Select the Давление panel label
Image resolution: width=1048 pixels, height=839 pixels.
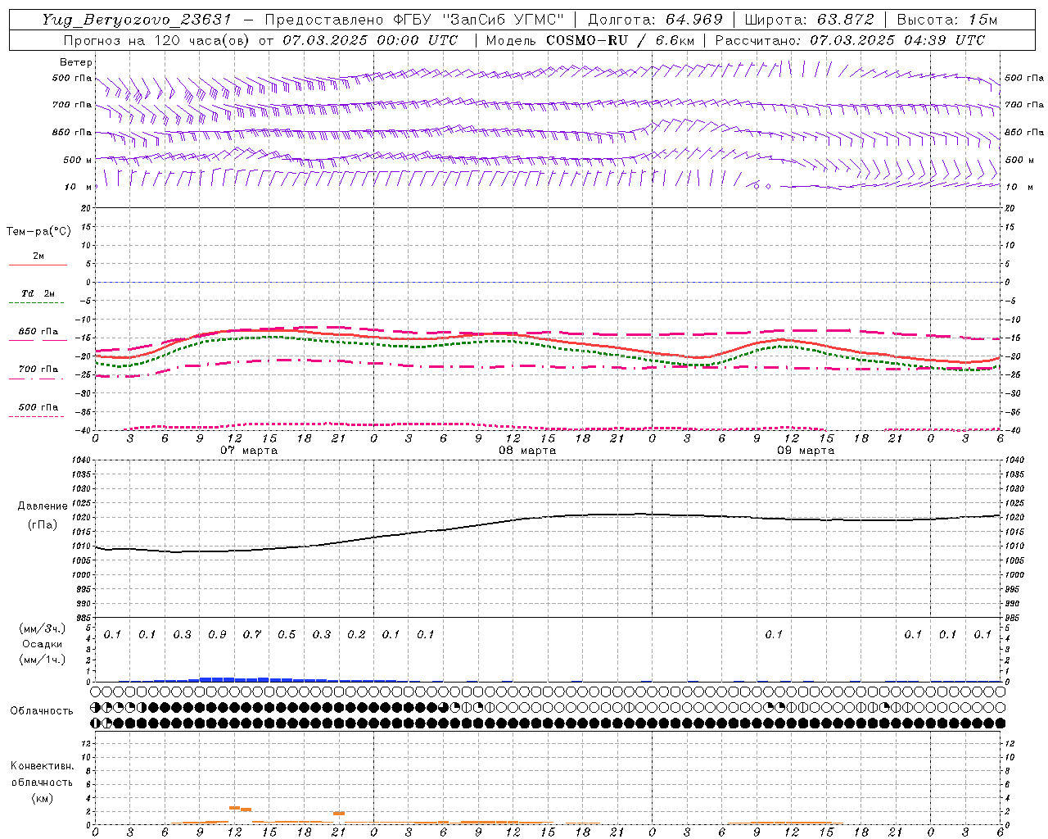[x=43, y=506]
